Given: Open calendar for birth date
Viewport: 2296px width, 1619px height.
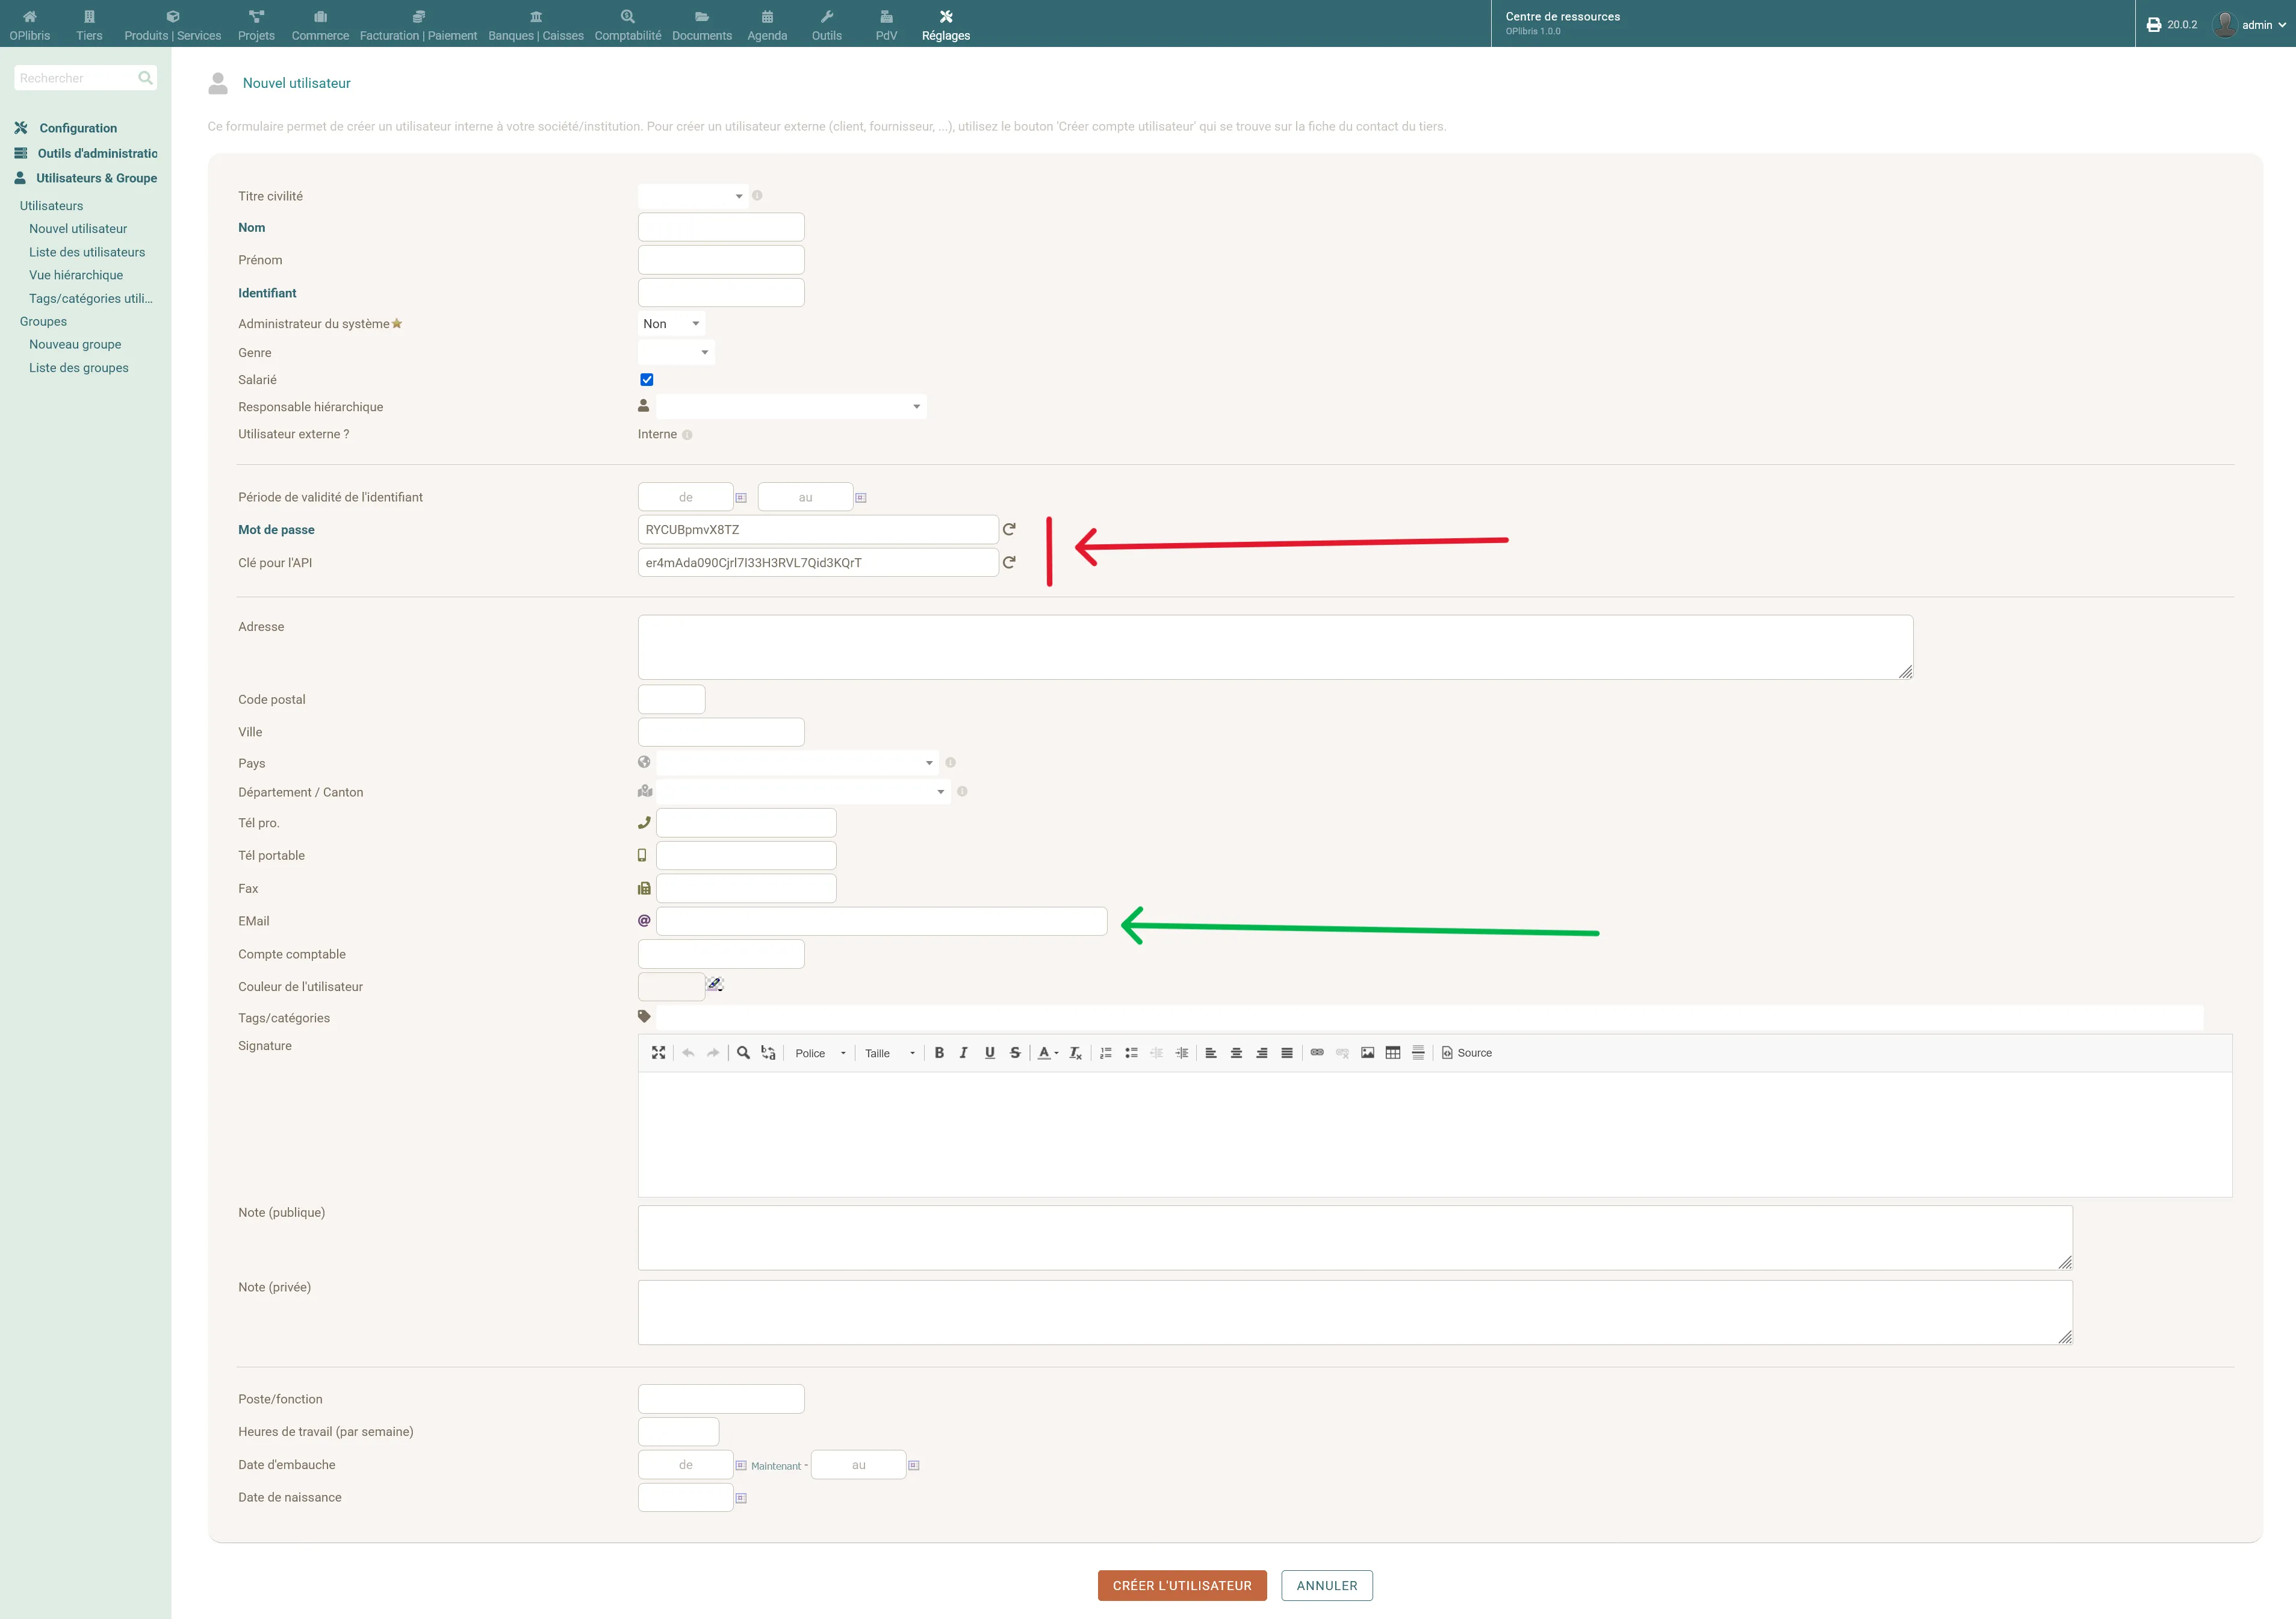Looking at the screenshot, I should coord(741,1498).
